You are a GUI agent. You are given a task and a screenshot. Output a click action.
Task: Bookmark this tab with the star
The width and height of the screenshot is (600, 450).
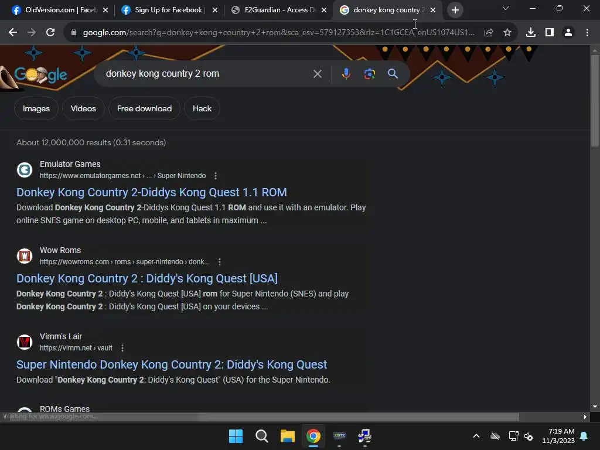507,33
